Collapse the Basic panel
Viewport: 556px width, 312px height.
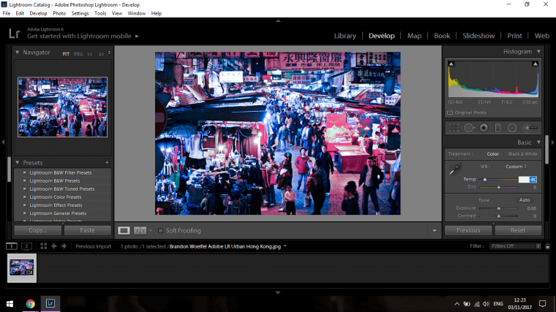538,142
